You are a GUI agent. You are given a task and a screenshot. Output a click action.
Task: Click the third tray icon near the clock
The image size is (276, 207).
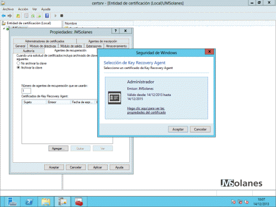(x=246, y=202)
